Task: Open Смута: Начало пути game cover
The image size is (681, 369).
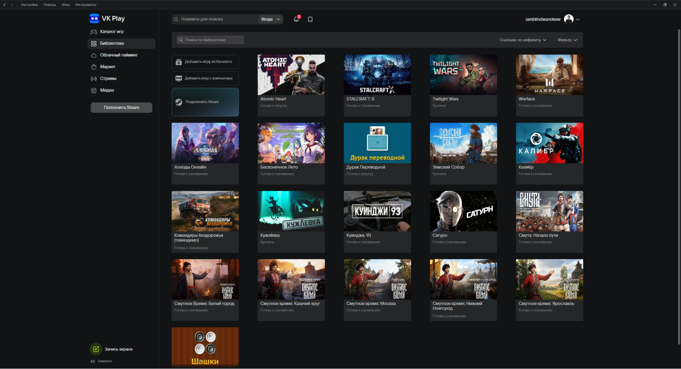Action: (550, 211)
